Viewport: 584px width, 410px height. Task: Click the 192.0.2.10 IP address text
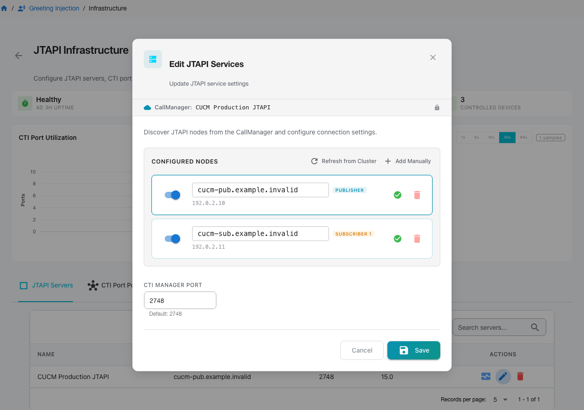coord(209,203)
